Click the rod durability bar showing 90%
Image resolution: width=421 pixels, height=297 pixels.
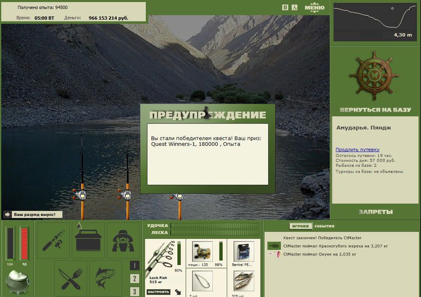pos(179,253)
